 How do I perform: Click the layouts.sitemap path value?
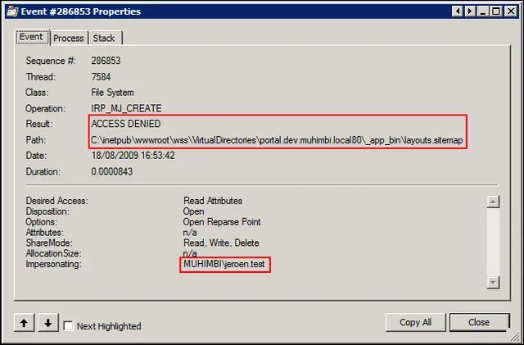click(277, 140)
